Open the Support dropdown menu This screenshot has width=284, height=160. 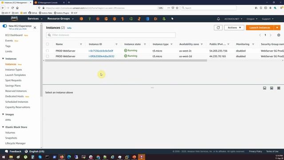pyautogui.click(x=268, y=19)
